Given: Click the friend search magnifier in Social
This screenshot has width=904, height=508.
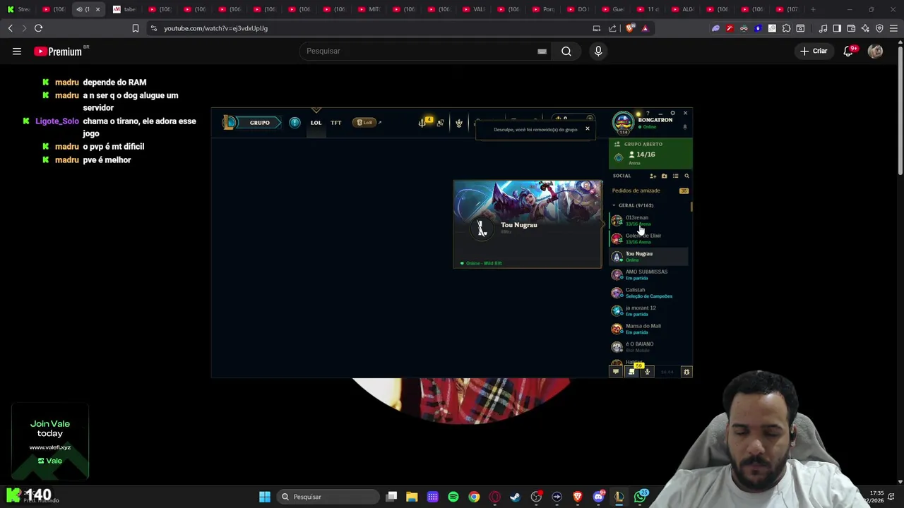Looking at the screenshot, I should click(686, 176).
